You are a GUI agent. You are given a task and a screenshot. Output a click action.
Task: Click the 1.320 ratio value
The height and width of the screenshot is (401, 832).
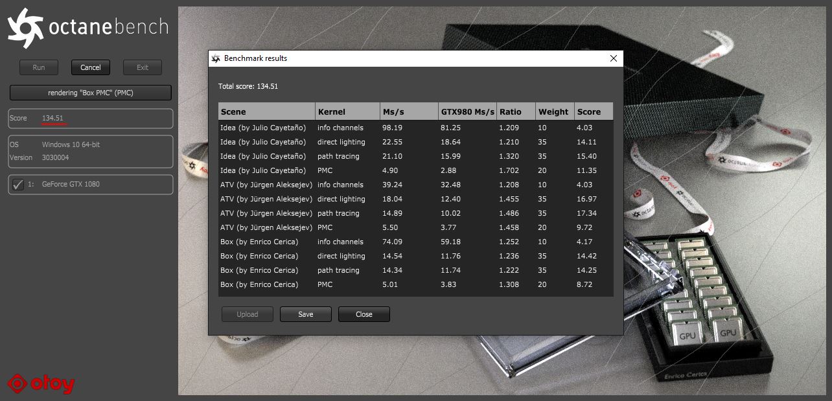(509, 156)
